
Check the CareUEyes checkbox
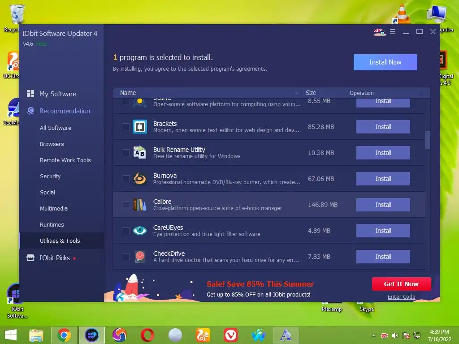pyautogui.click(x=126, y=231)
